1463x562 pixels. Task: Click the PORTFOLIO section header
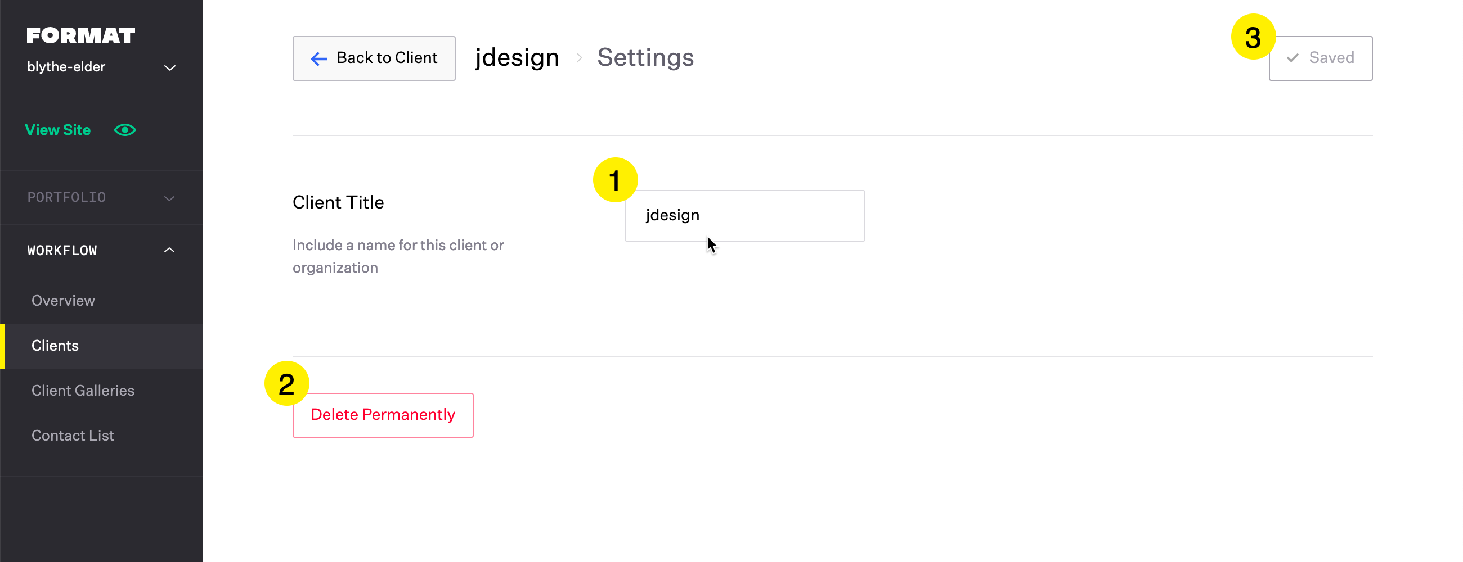point(101,198)
